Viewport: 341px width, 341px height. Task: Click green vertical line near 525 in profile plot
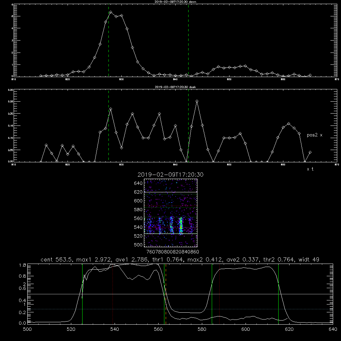click(82, 294)
